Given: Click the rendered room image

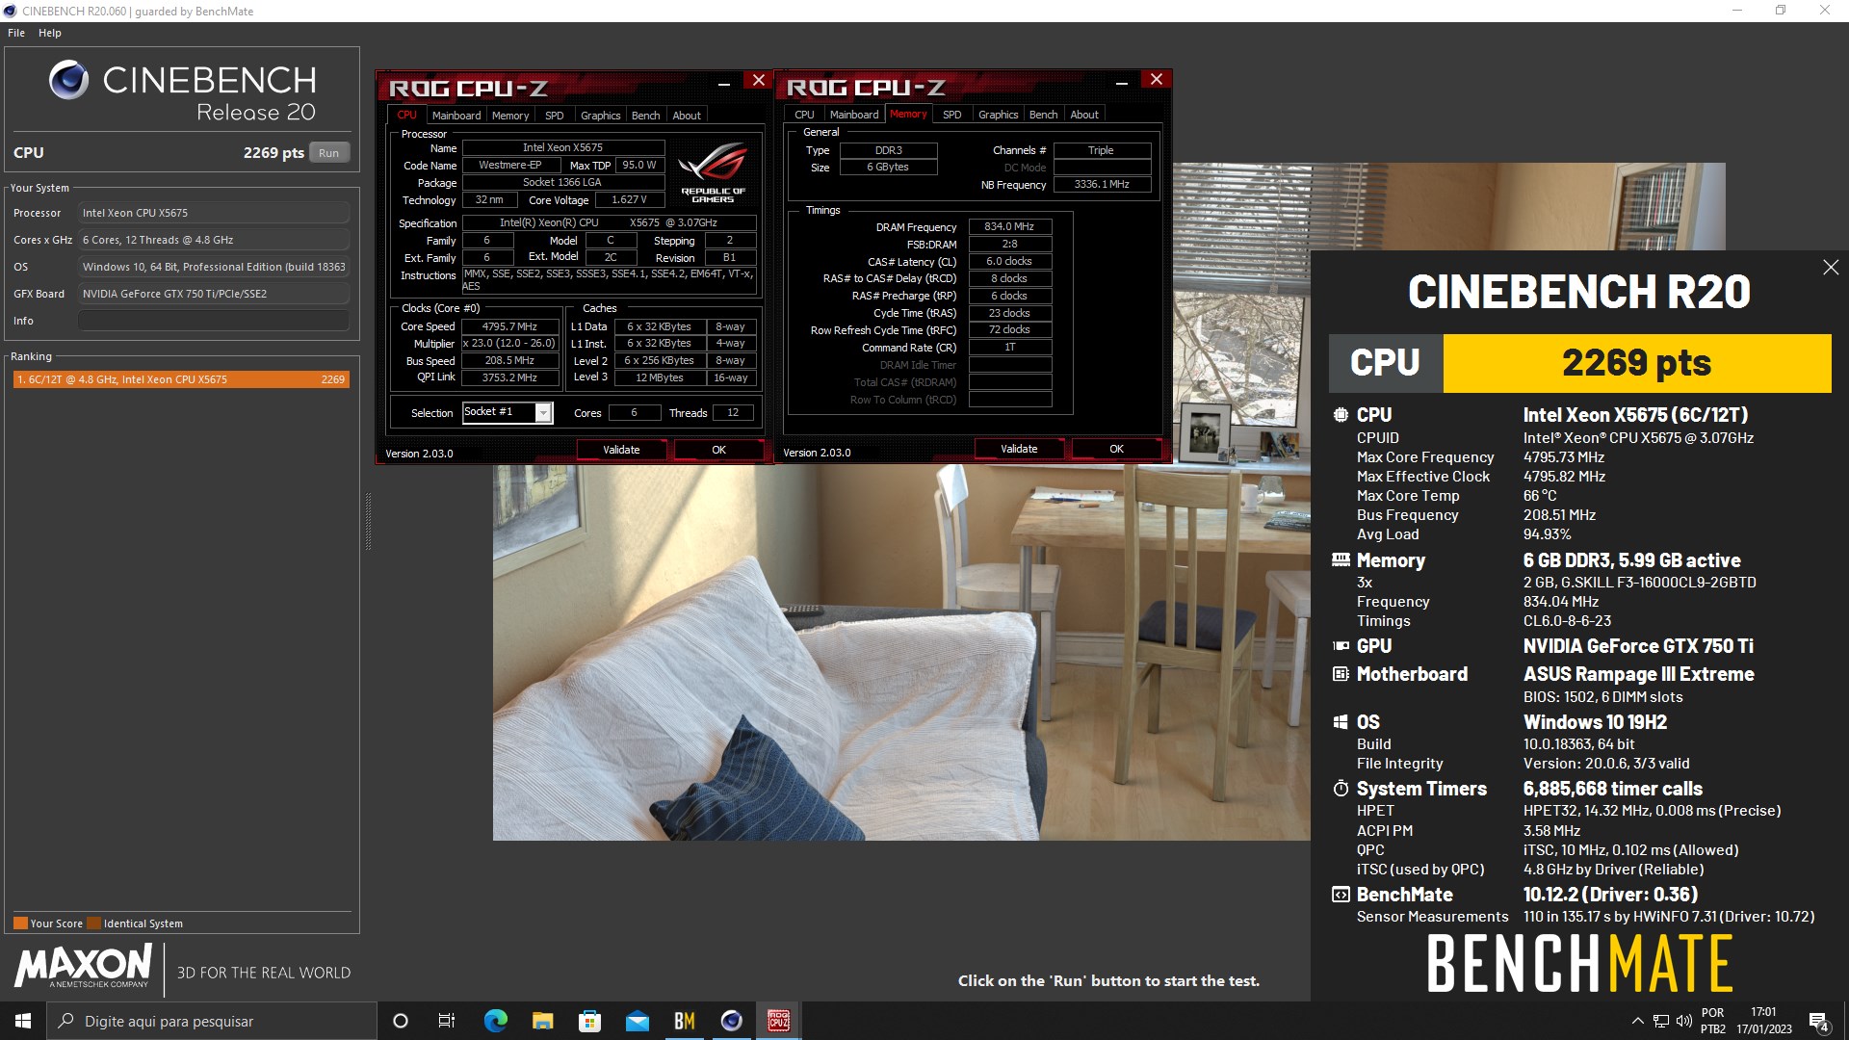Looking at the screenshot, I should click(x=901, y=652).
